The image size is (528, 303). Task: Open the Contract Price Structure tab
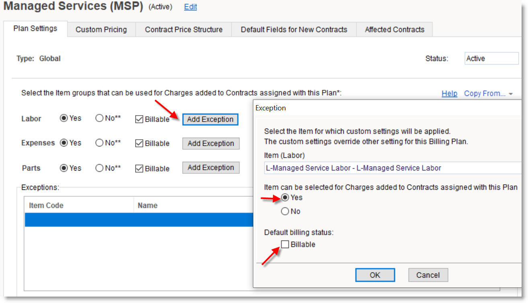pyautogui.click(x=183, y=29)
